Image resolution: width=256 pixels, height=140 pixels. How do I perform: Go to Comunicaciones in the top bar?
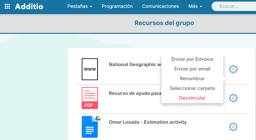pyautogui.click(x=161, y=6)
